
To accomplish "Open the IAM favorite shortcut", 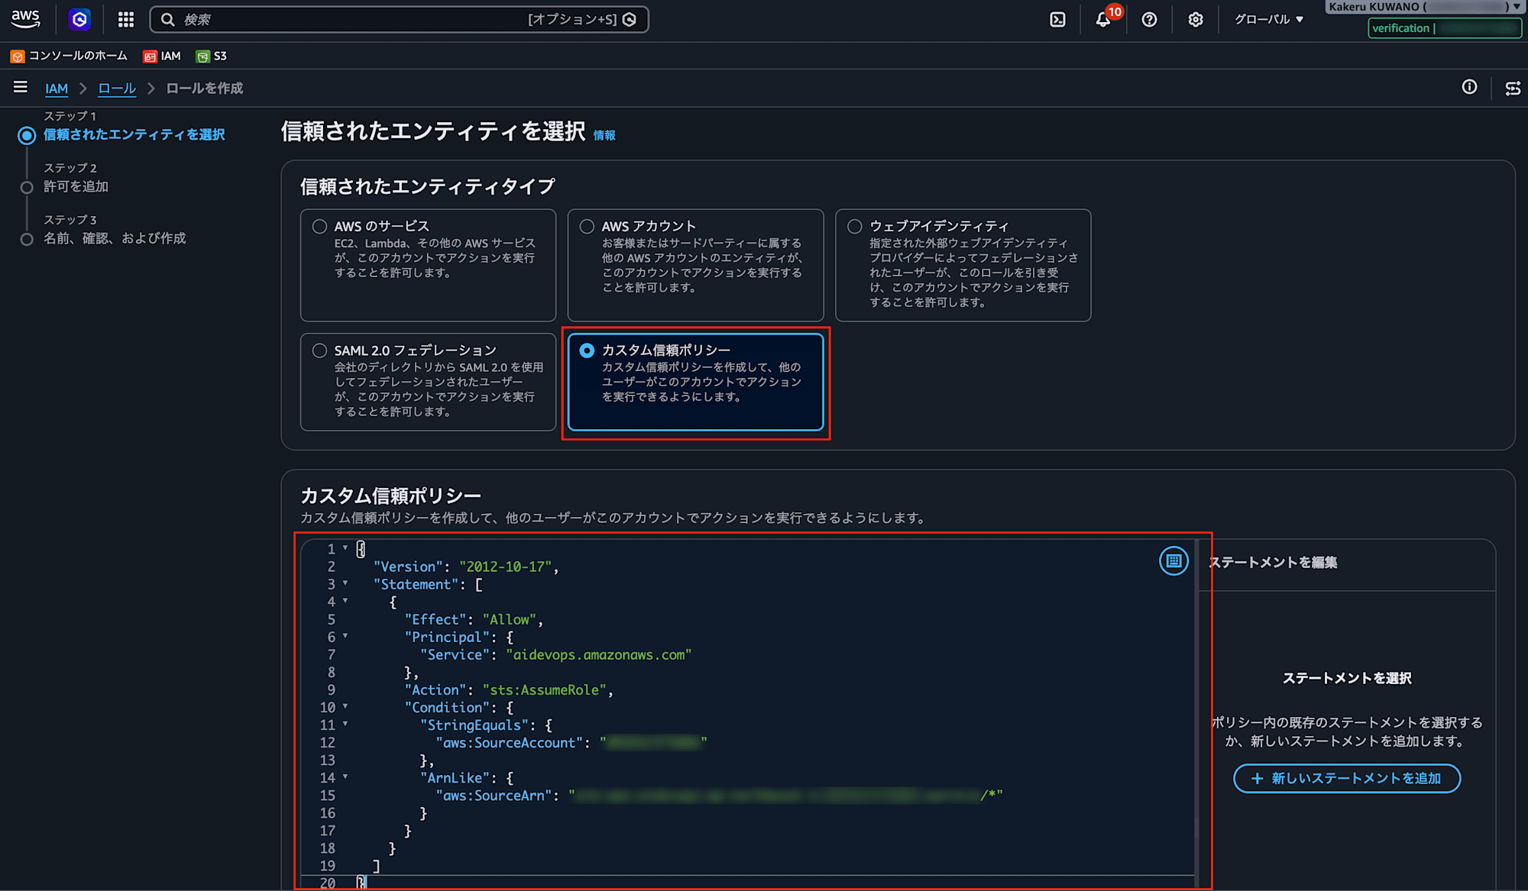I will [x=162, y=56].
